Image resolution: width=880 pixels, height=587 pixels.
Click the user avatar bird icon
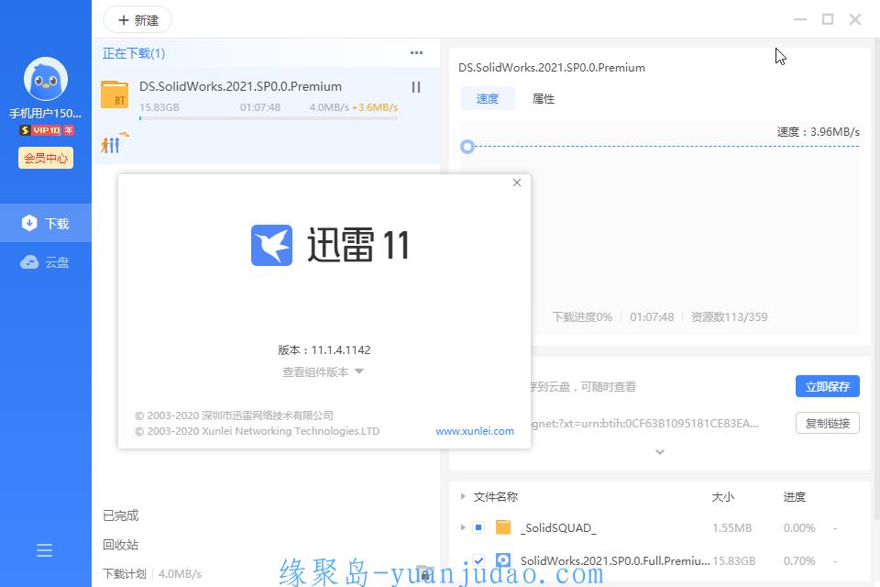[x=46, y=79]
